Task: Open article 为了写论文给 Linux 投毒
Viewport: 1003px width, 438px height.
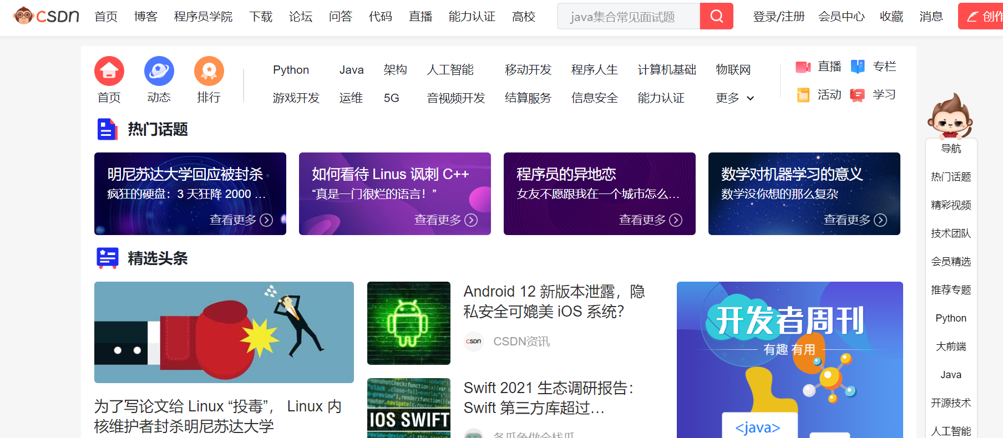Action: pyautogui.click(x=218, y=416)
